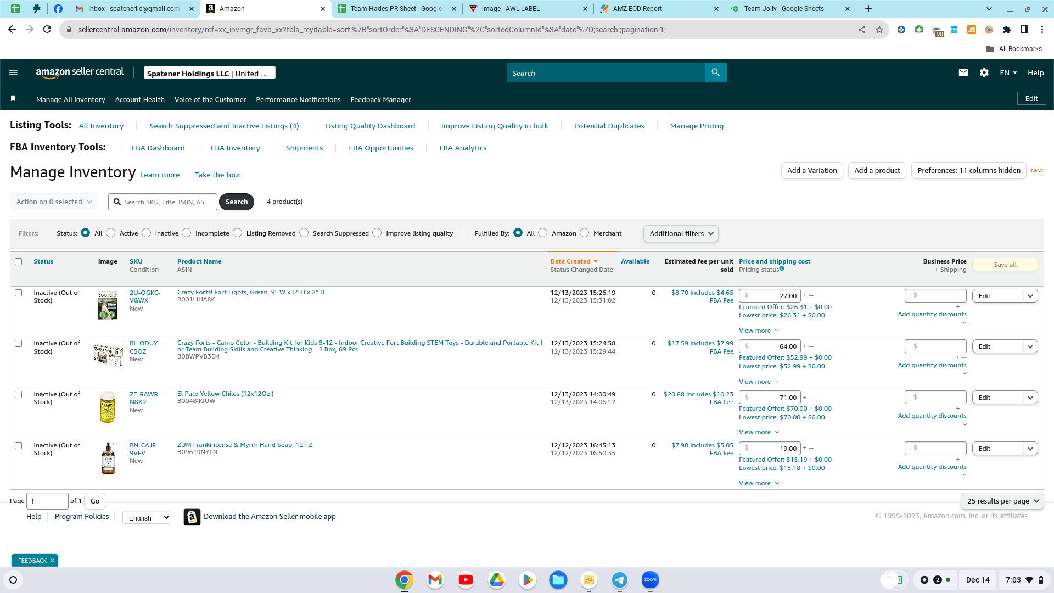1054x593 pixels.
Task: Open Gmail from the shelf
Action: pos(435,580)
